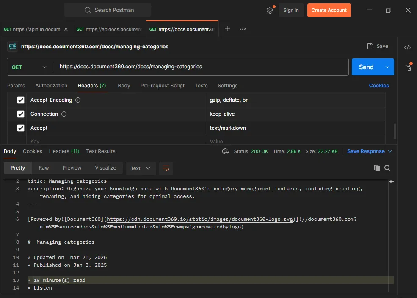Open the Pre-request Script tab
The width and height of the screenshot is (417, 298).
tap(163, 86)
